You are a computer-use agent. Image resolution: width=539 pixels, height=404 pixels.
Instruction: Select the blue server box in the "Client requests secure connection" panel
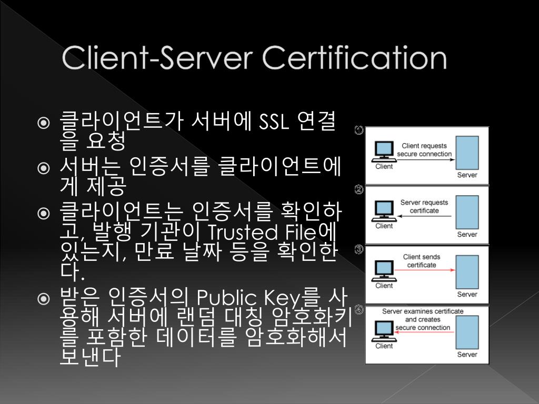tap(467, 153)
